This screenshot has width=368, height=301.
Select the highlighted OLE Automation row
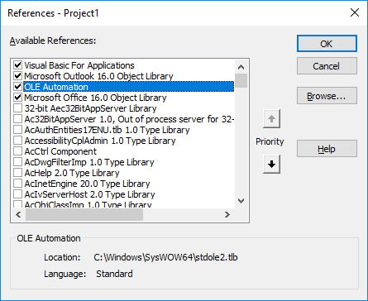tap(128, 87)
